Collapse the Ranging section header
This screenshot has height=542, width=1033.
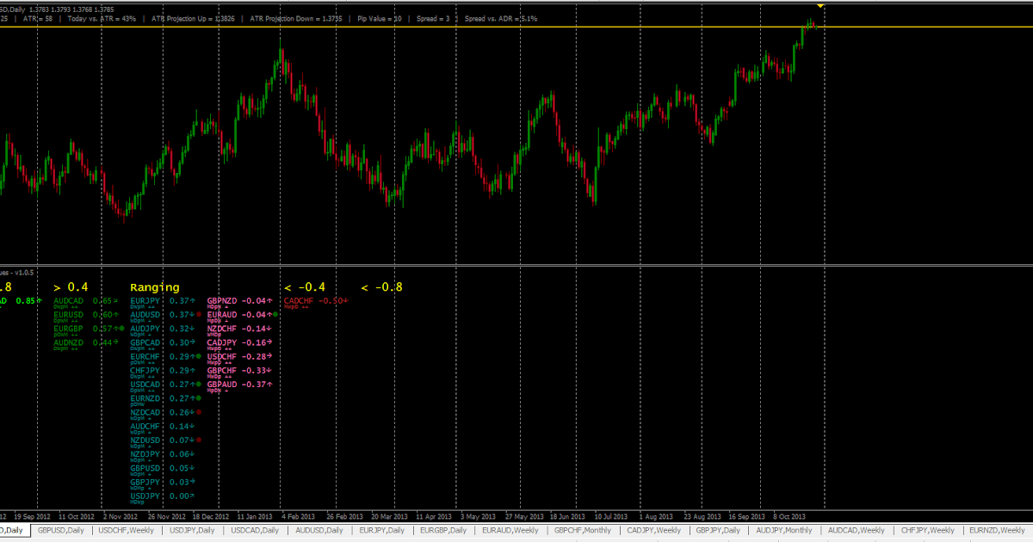point(153,286)
